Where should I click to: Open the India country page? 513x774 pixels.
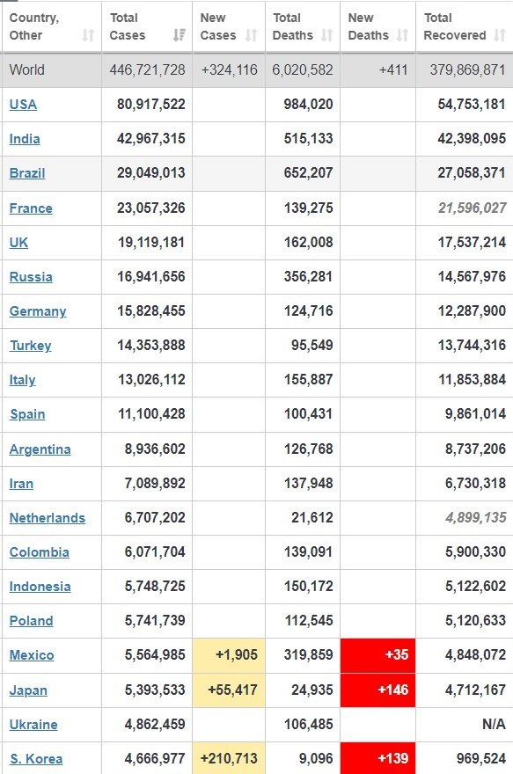point(25,139)
